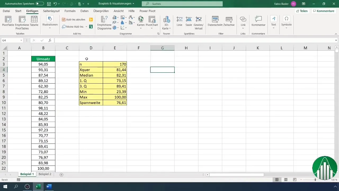The image size is (339, 191).
Task: Insert a Zeitachse timeline filter
Action: (229, 21)
